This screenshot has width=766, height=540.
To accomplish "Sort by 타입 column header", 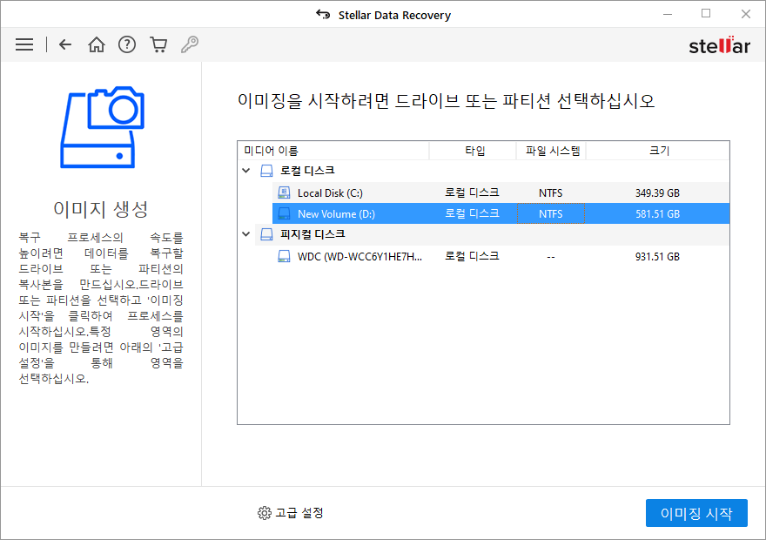I will (473, 151).
